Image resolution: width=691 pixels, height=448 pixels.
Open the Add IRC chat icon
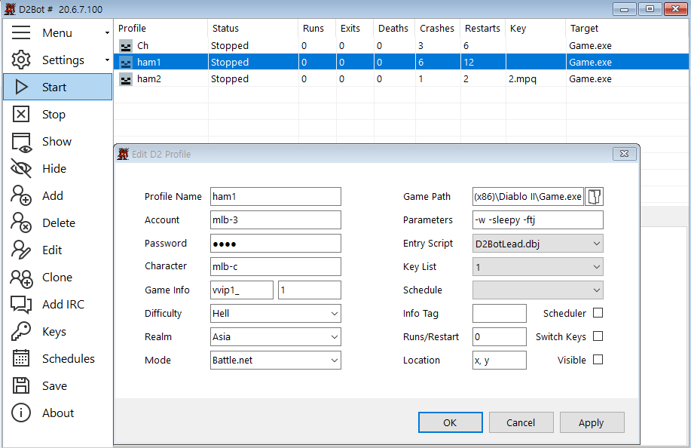[x=21, y=304]
